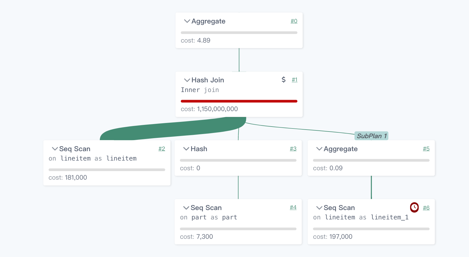Collapse the Hash Join node chevron
Screen dimensions: 469x257
coord(187,80)
